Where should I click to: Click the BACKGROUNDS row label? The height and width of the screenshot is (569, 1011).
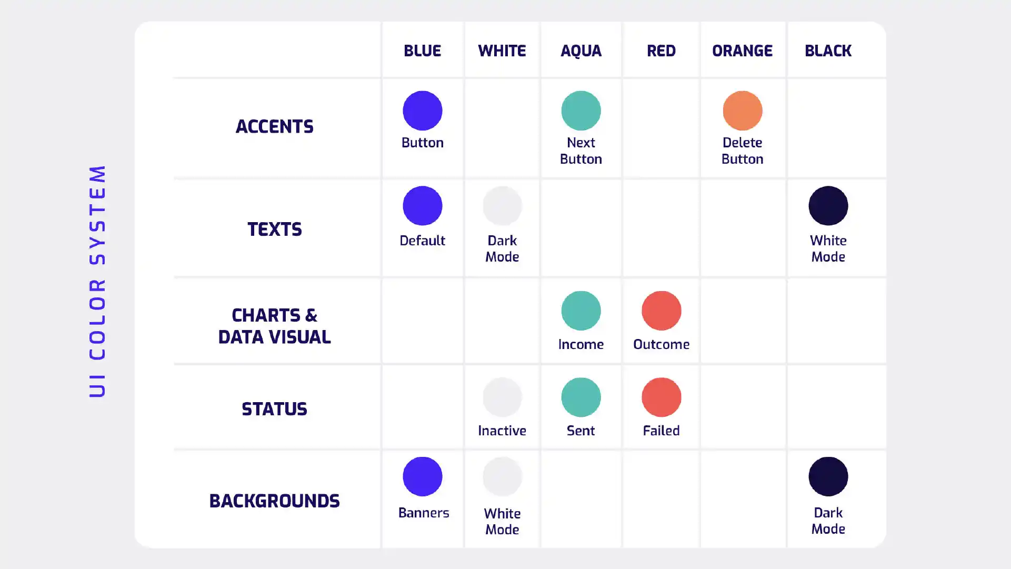point(274,501)
